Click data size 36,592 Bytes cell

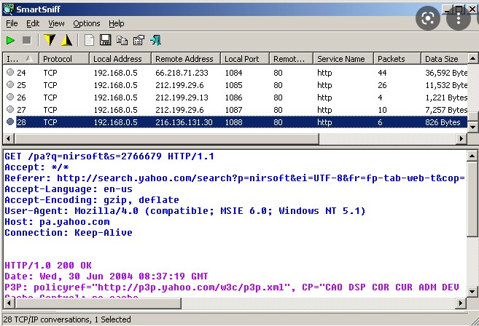pyautogui.click(x=446, y=73)
